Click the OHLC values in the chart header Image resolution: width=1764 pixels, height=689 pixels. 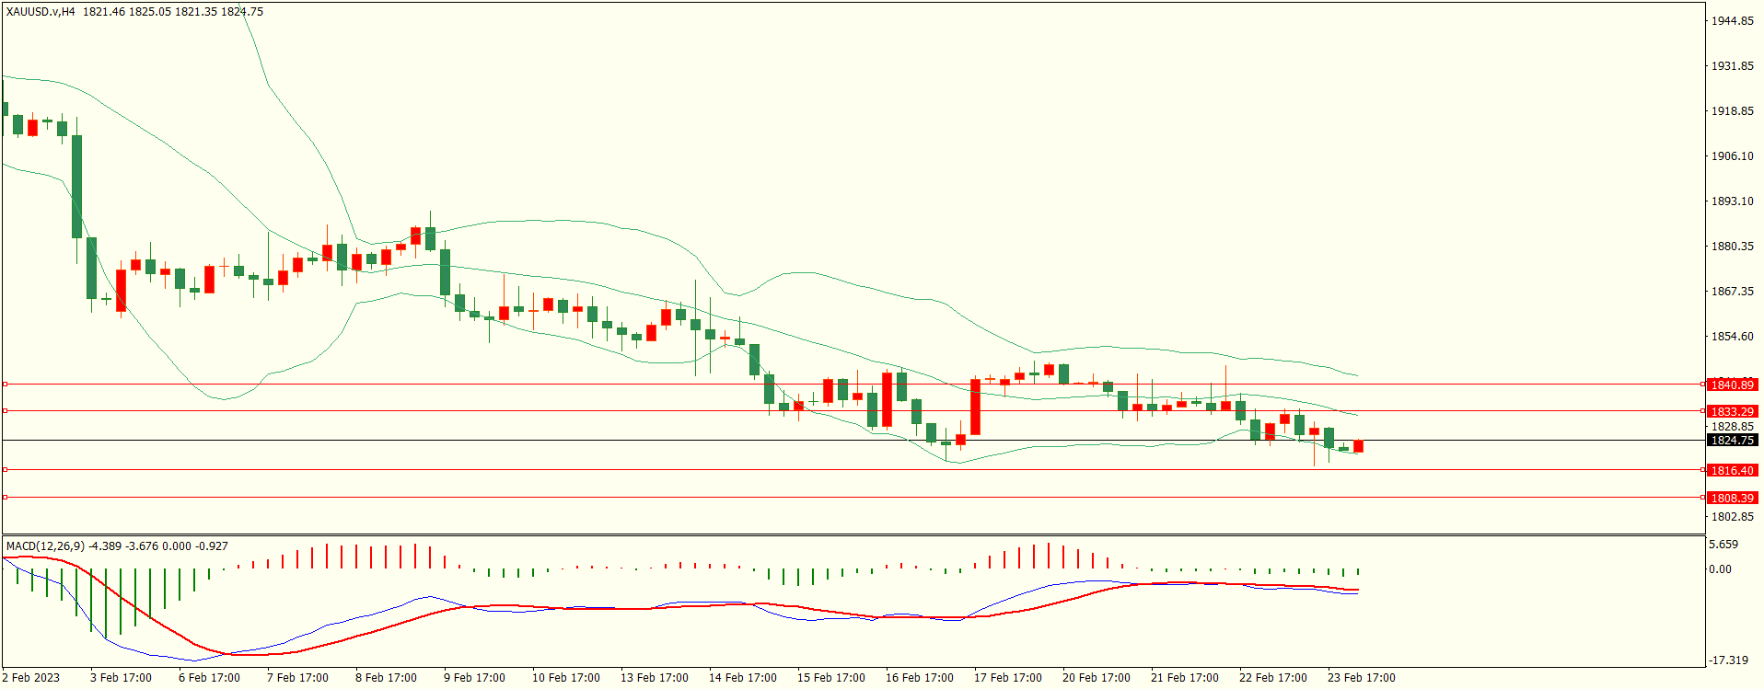[x=173, y=12]
